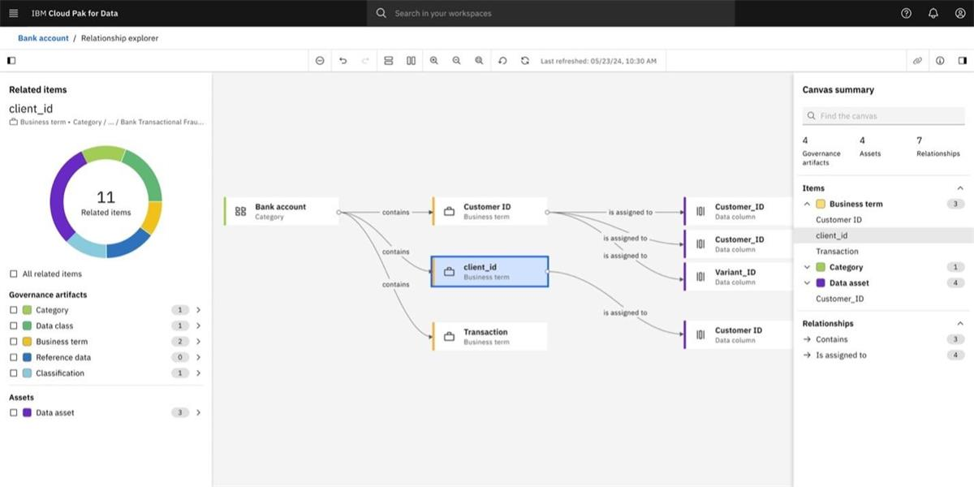Toggle the left side panel icon
This screenshot has height=487, width=974.
pos(11,61)
